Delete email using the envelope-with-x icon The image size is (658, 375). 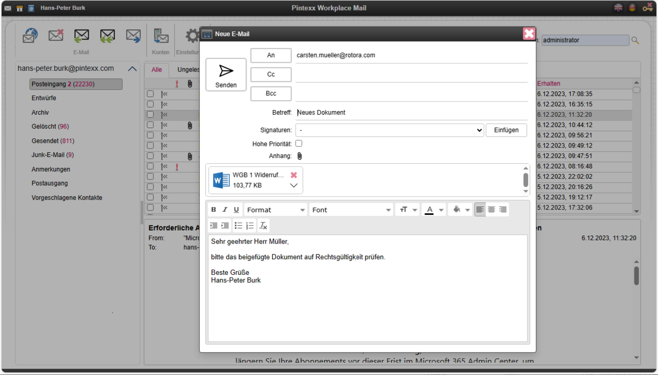click(x=56, y=35)
